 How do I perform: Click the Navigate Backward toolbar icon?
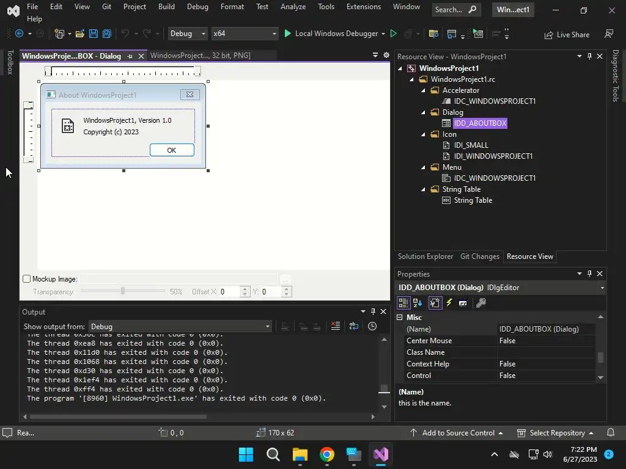point(19,34)
